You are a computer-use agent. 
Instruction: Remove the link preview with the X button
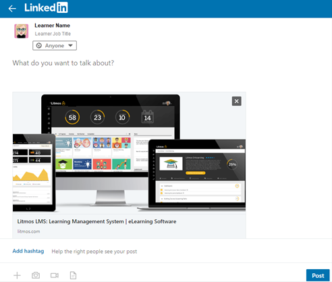(237, 101)
